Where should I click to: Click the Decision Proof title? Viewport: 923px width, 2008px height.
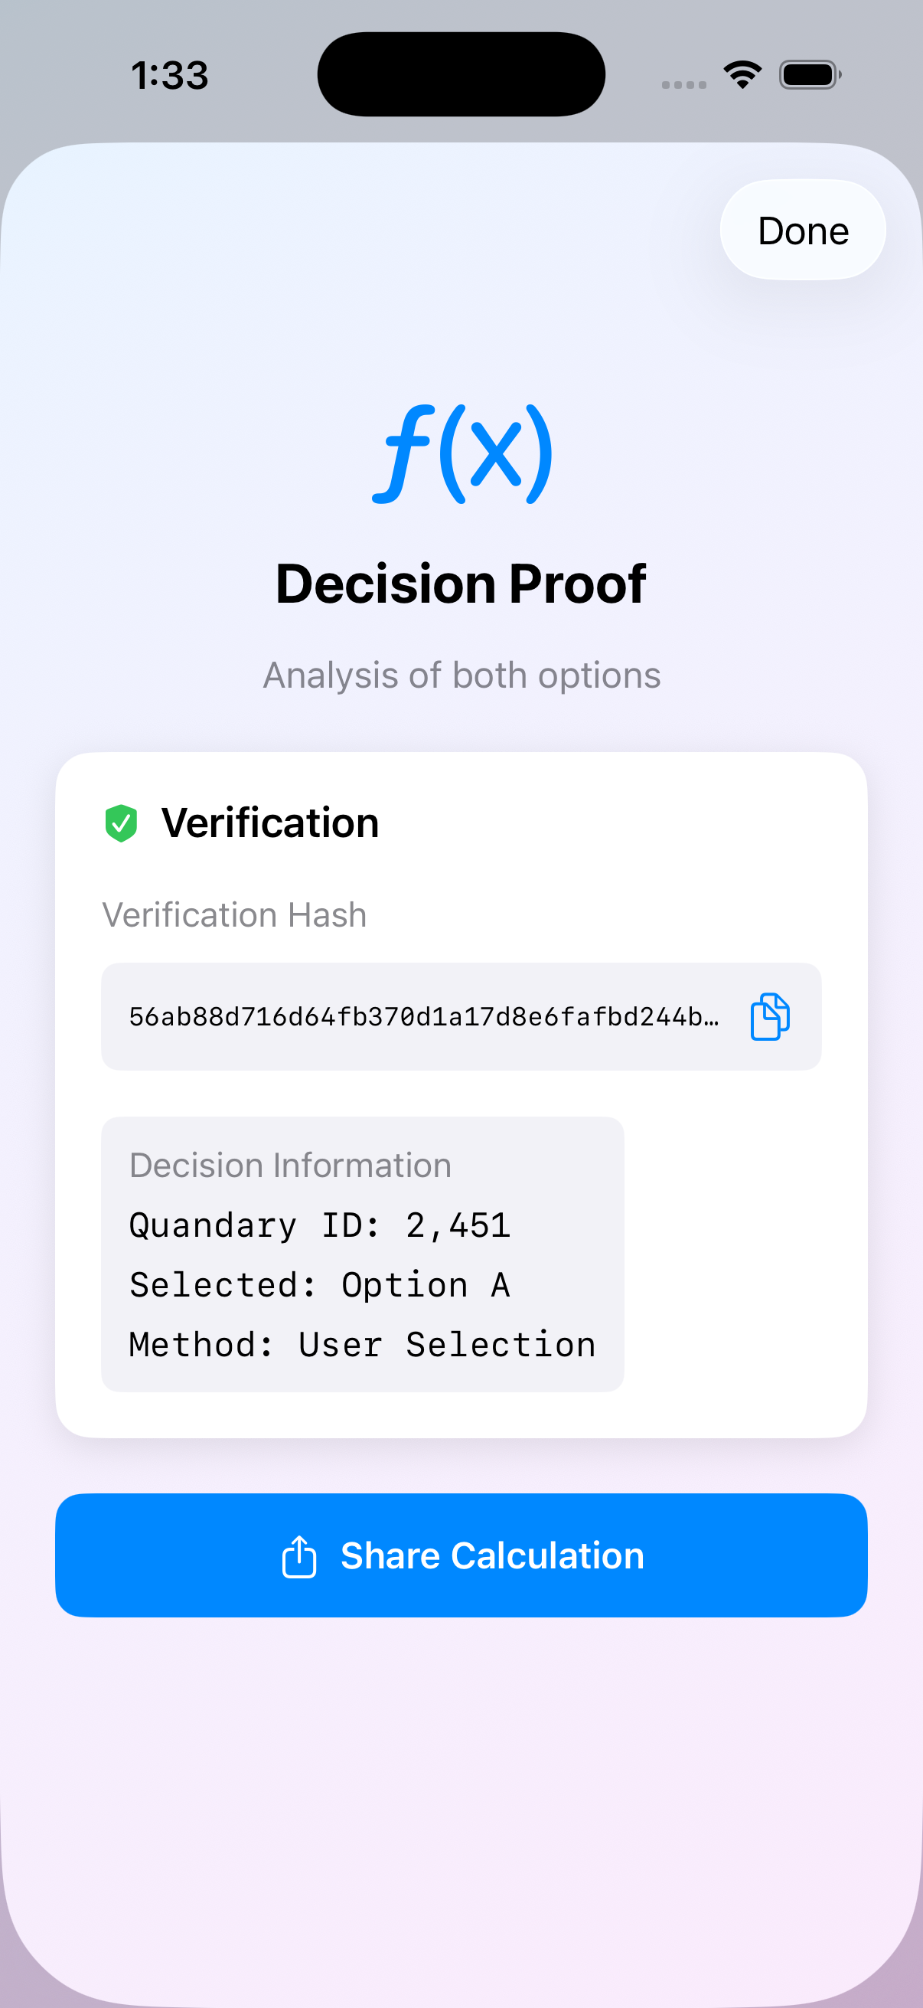coord(461,584)
